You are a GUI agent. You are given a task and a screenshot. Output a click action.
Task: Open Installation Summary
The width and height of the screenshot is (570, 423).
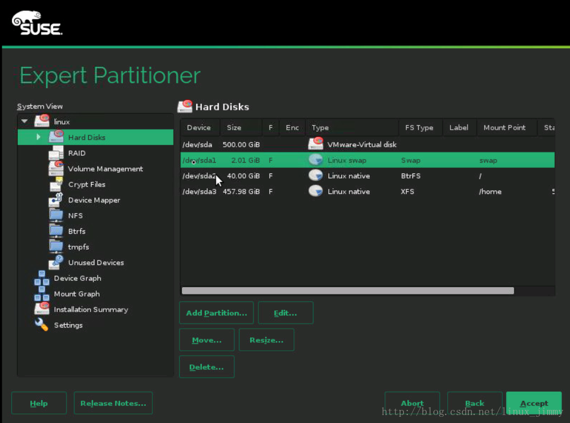point(91,309)
